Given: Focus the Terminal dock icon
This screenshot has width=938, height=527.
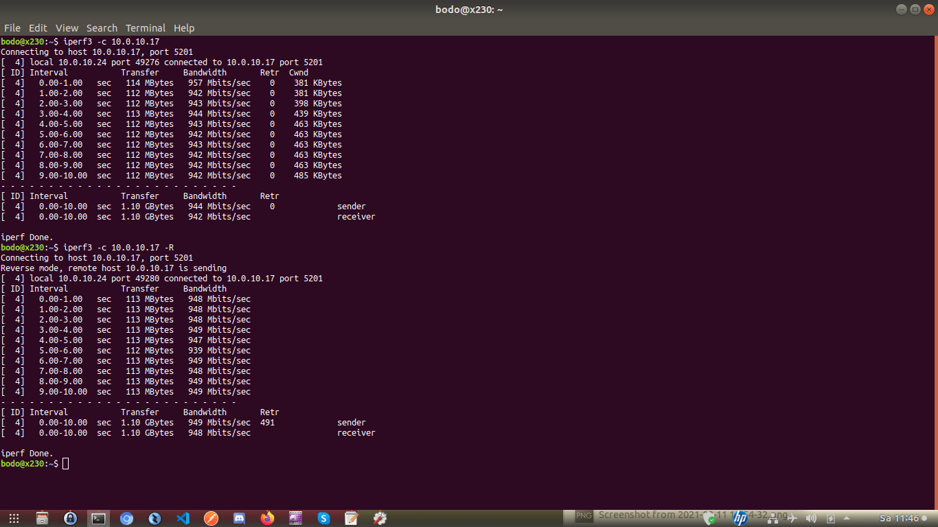Looking at the screenshot, I should tap(98, 518).
